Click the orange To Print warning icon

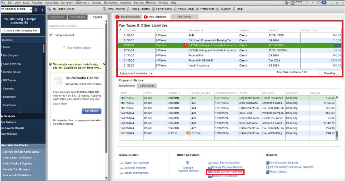(x=188, y=133)
